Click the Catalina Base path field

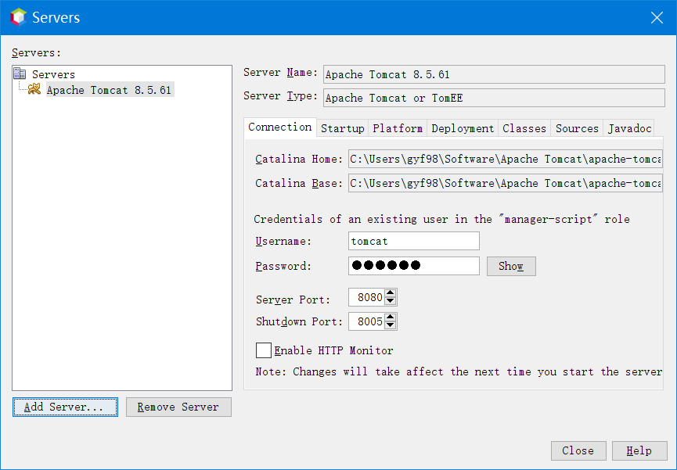point(505,184)
